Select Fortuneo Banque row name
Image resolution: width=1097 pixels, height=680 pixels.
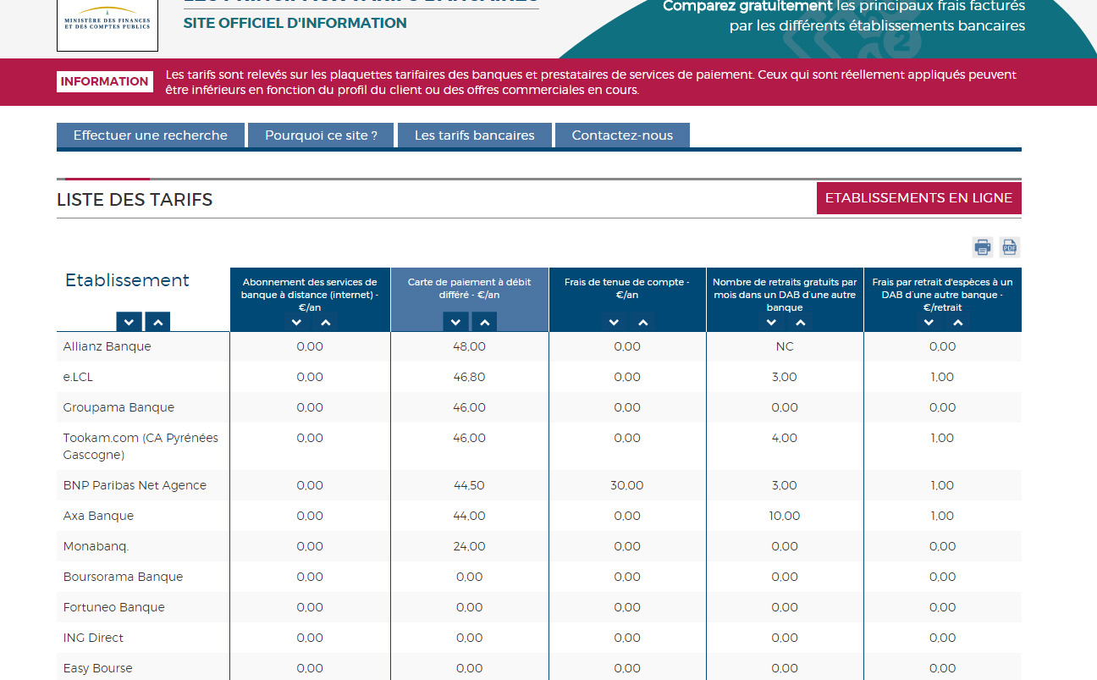(x=114, y=607)
